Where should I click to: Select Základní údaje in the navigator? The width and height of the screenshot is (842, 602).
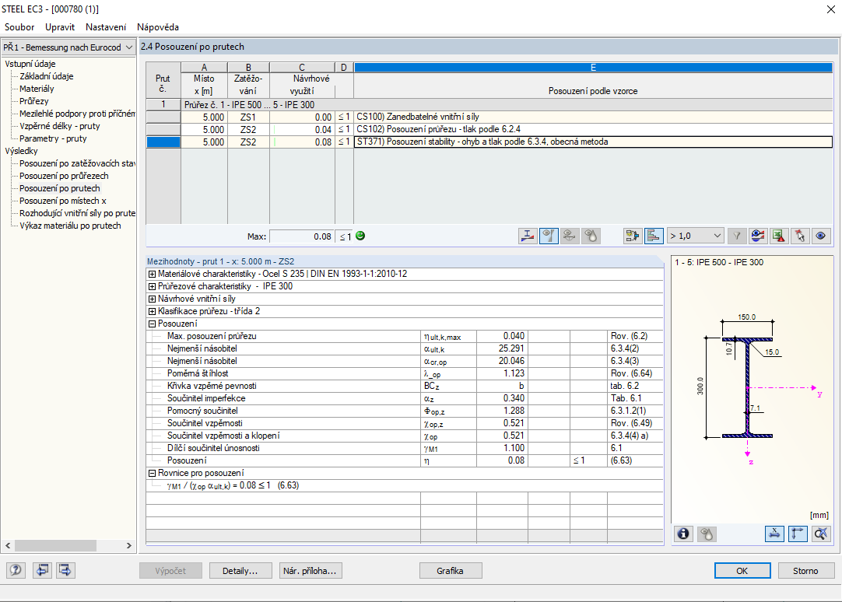pos(46,76)
